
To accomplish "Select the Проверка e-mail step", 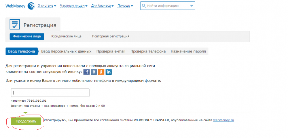I will (x=111, y=51).
